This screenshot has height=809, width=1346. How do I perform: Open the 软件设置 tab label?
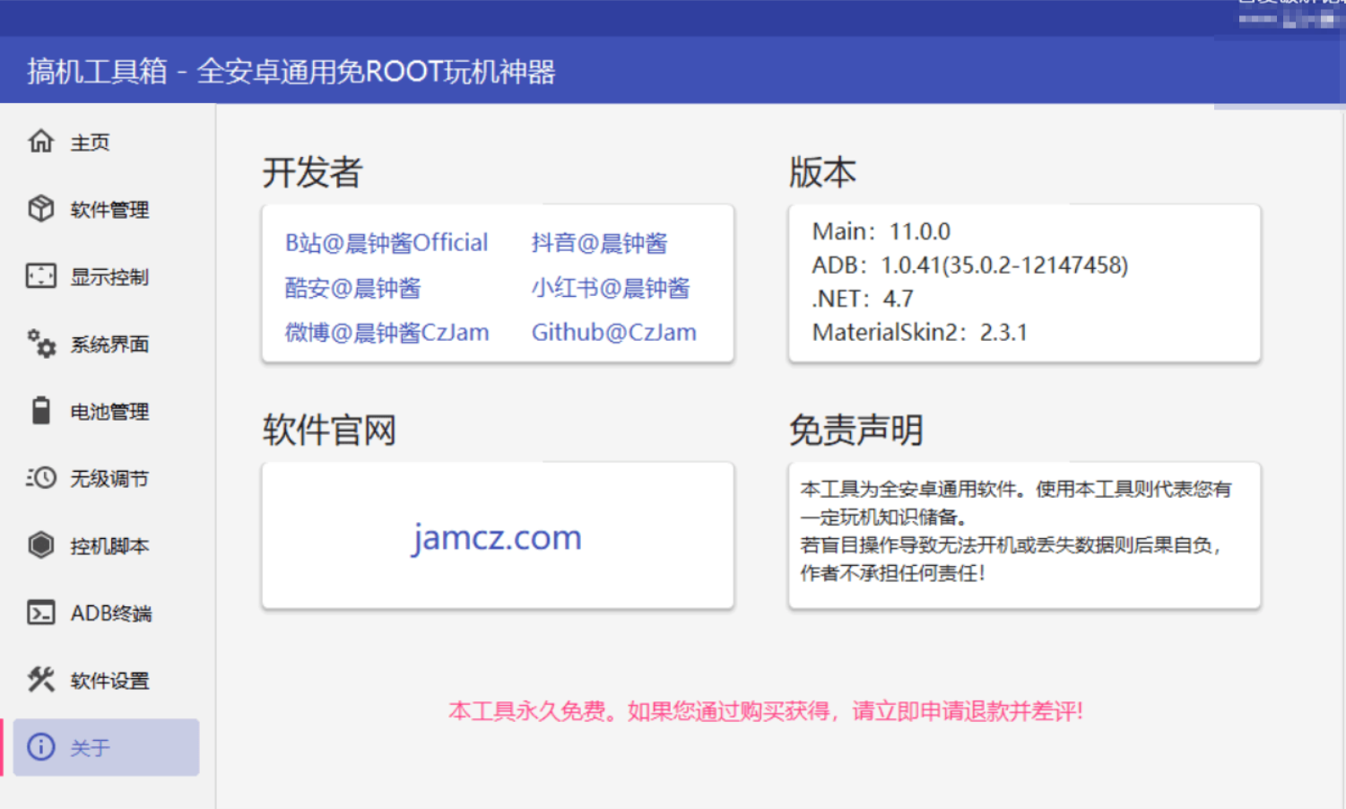109,681
